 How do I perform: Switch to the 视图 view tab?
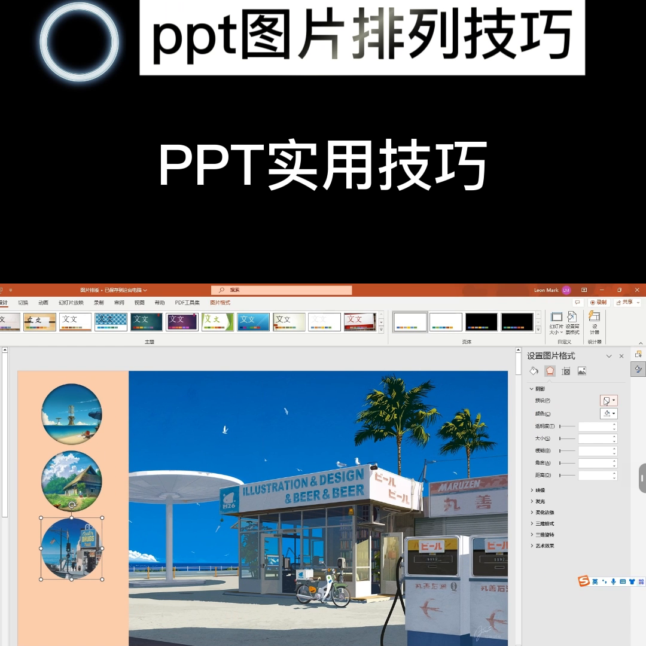[x=139, y=303]
